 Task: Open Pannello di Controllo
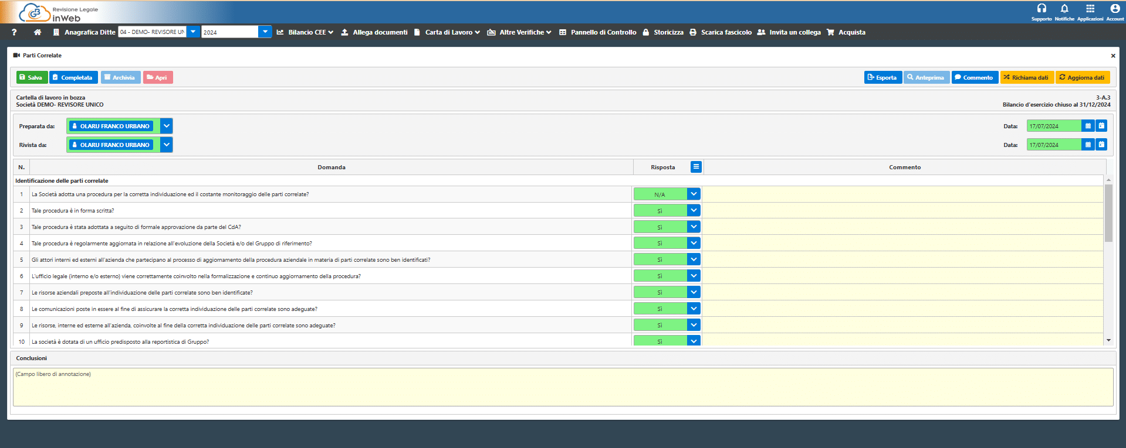point(598,32)
